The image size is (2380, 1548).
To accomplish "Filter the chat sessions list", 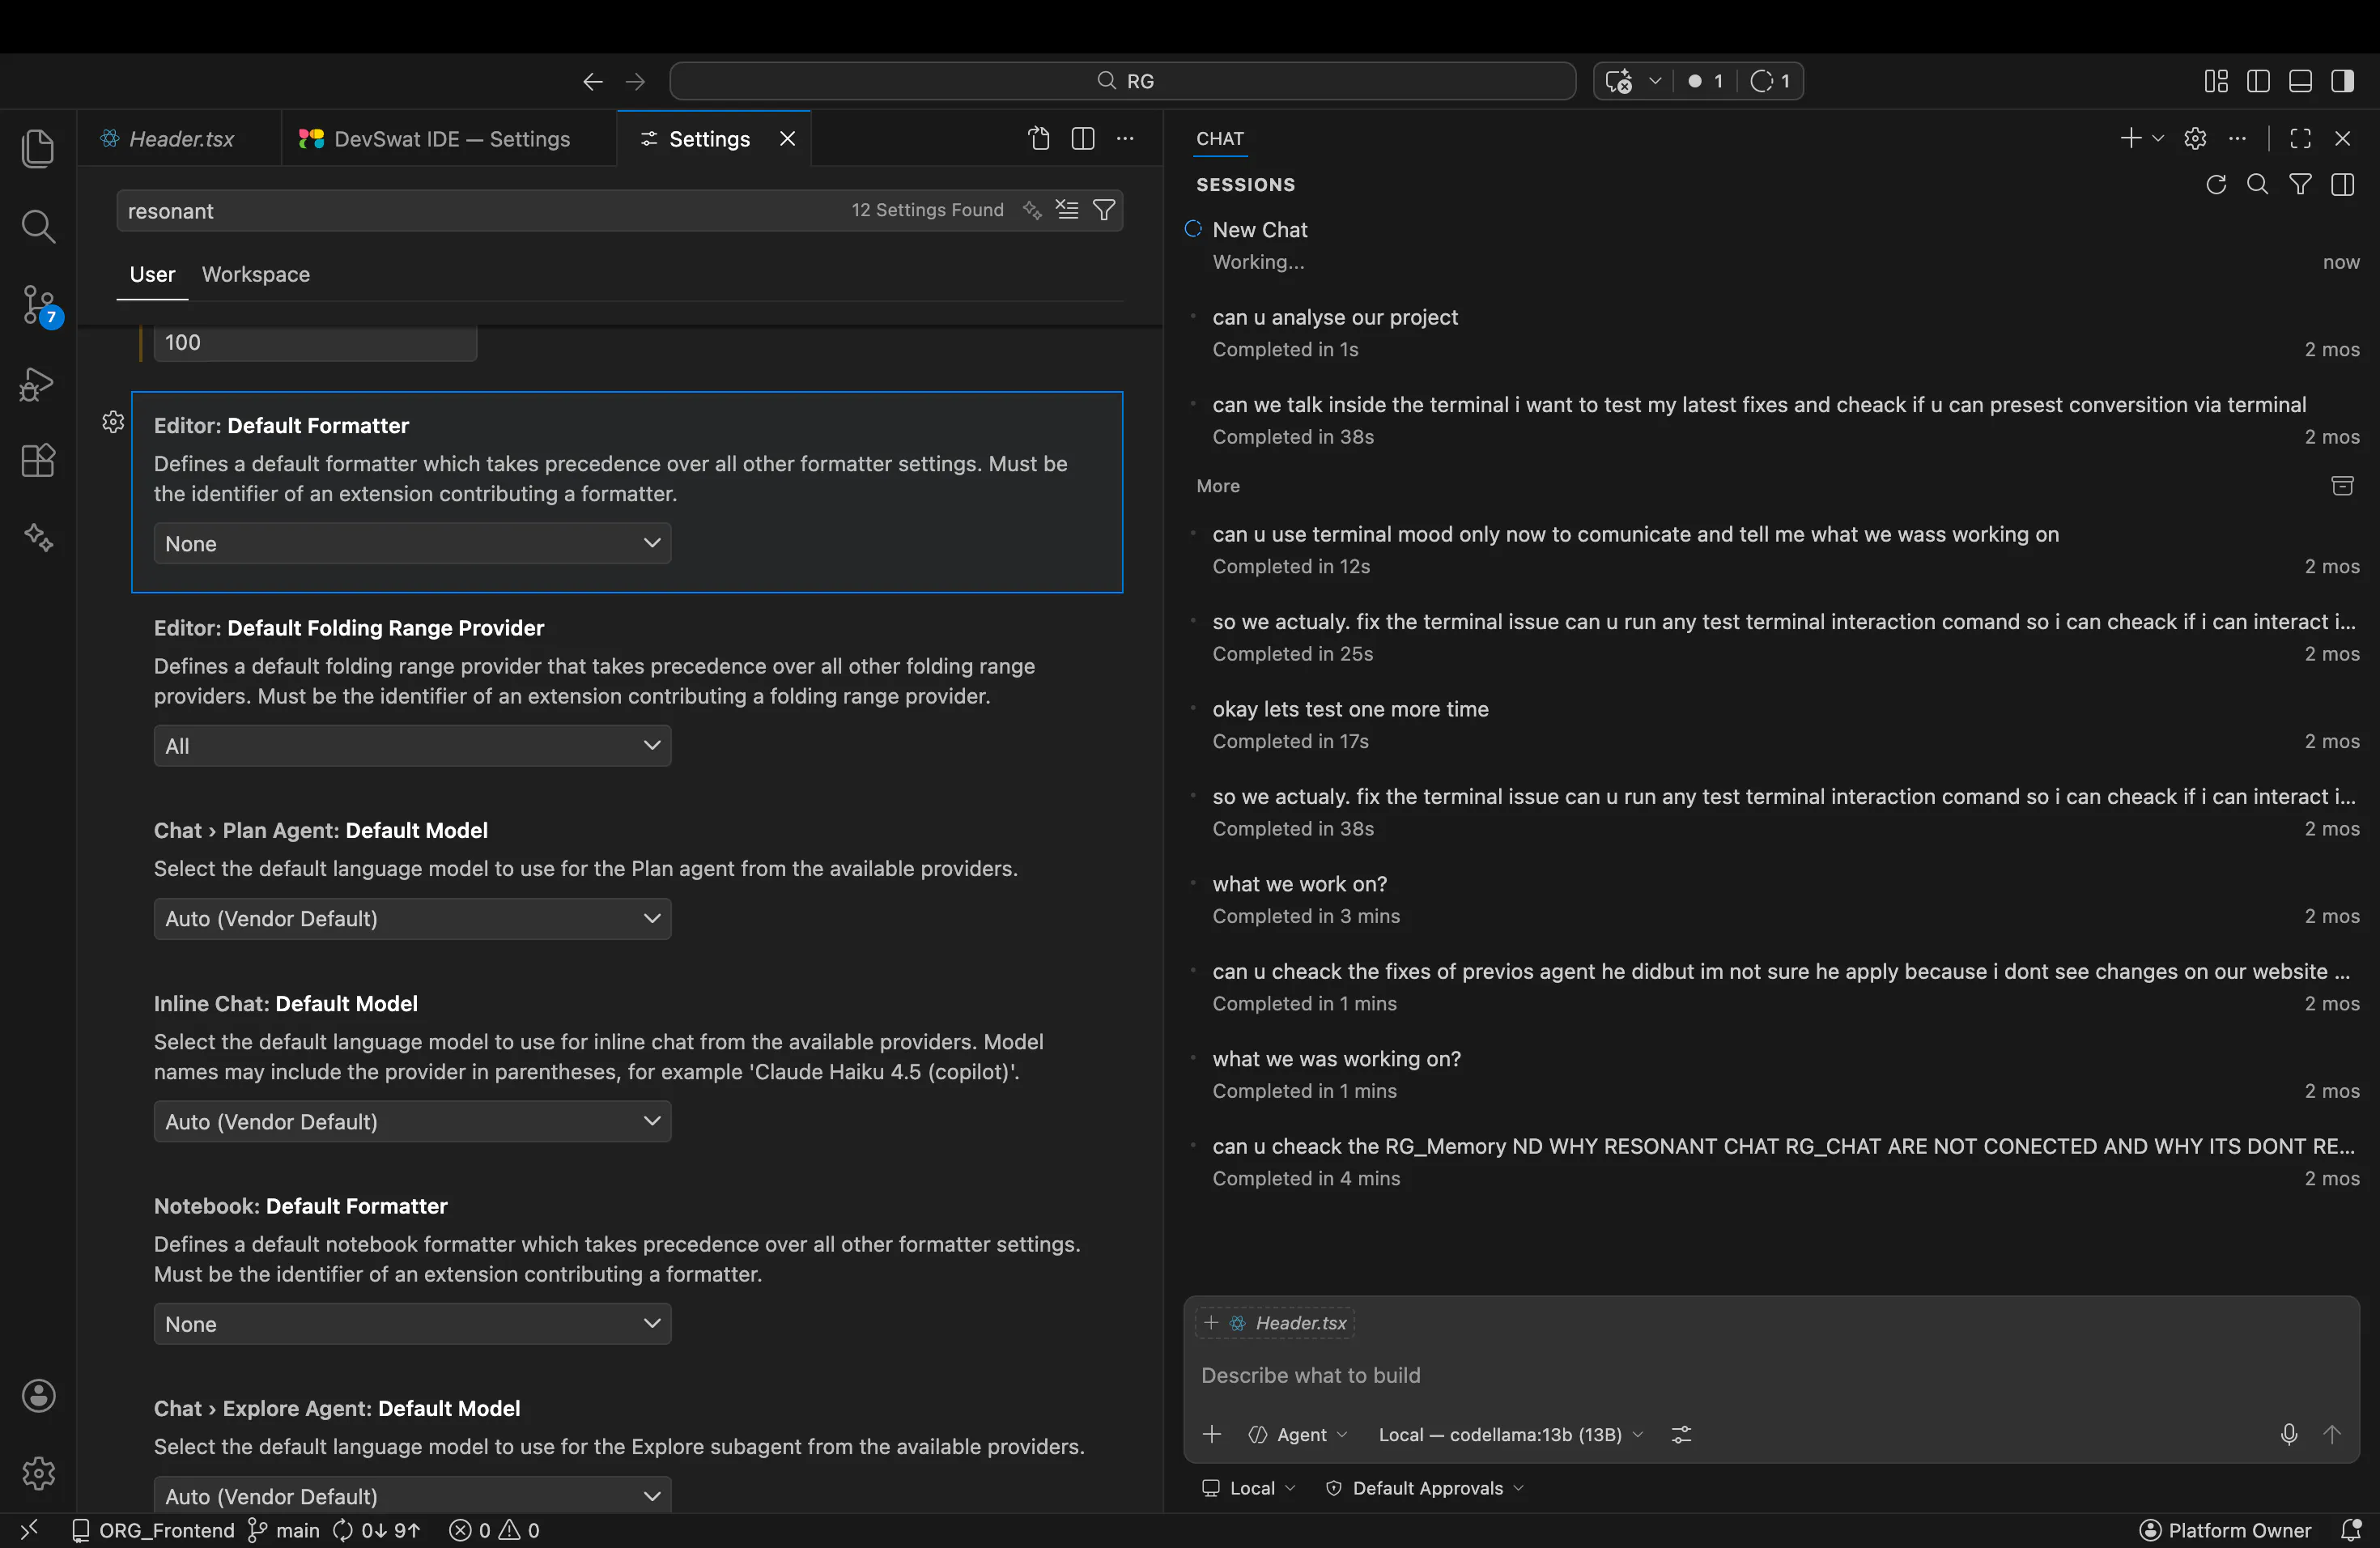I will (x=2300, y=184).
